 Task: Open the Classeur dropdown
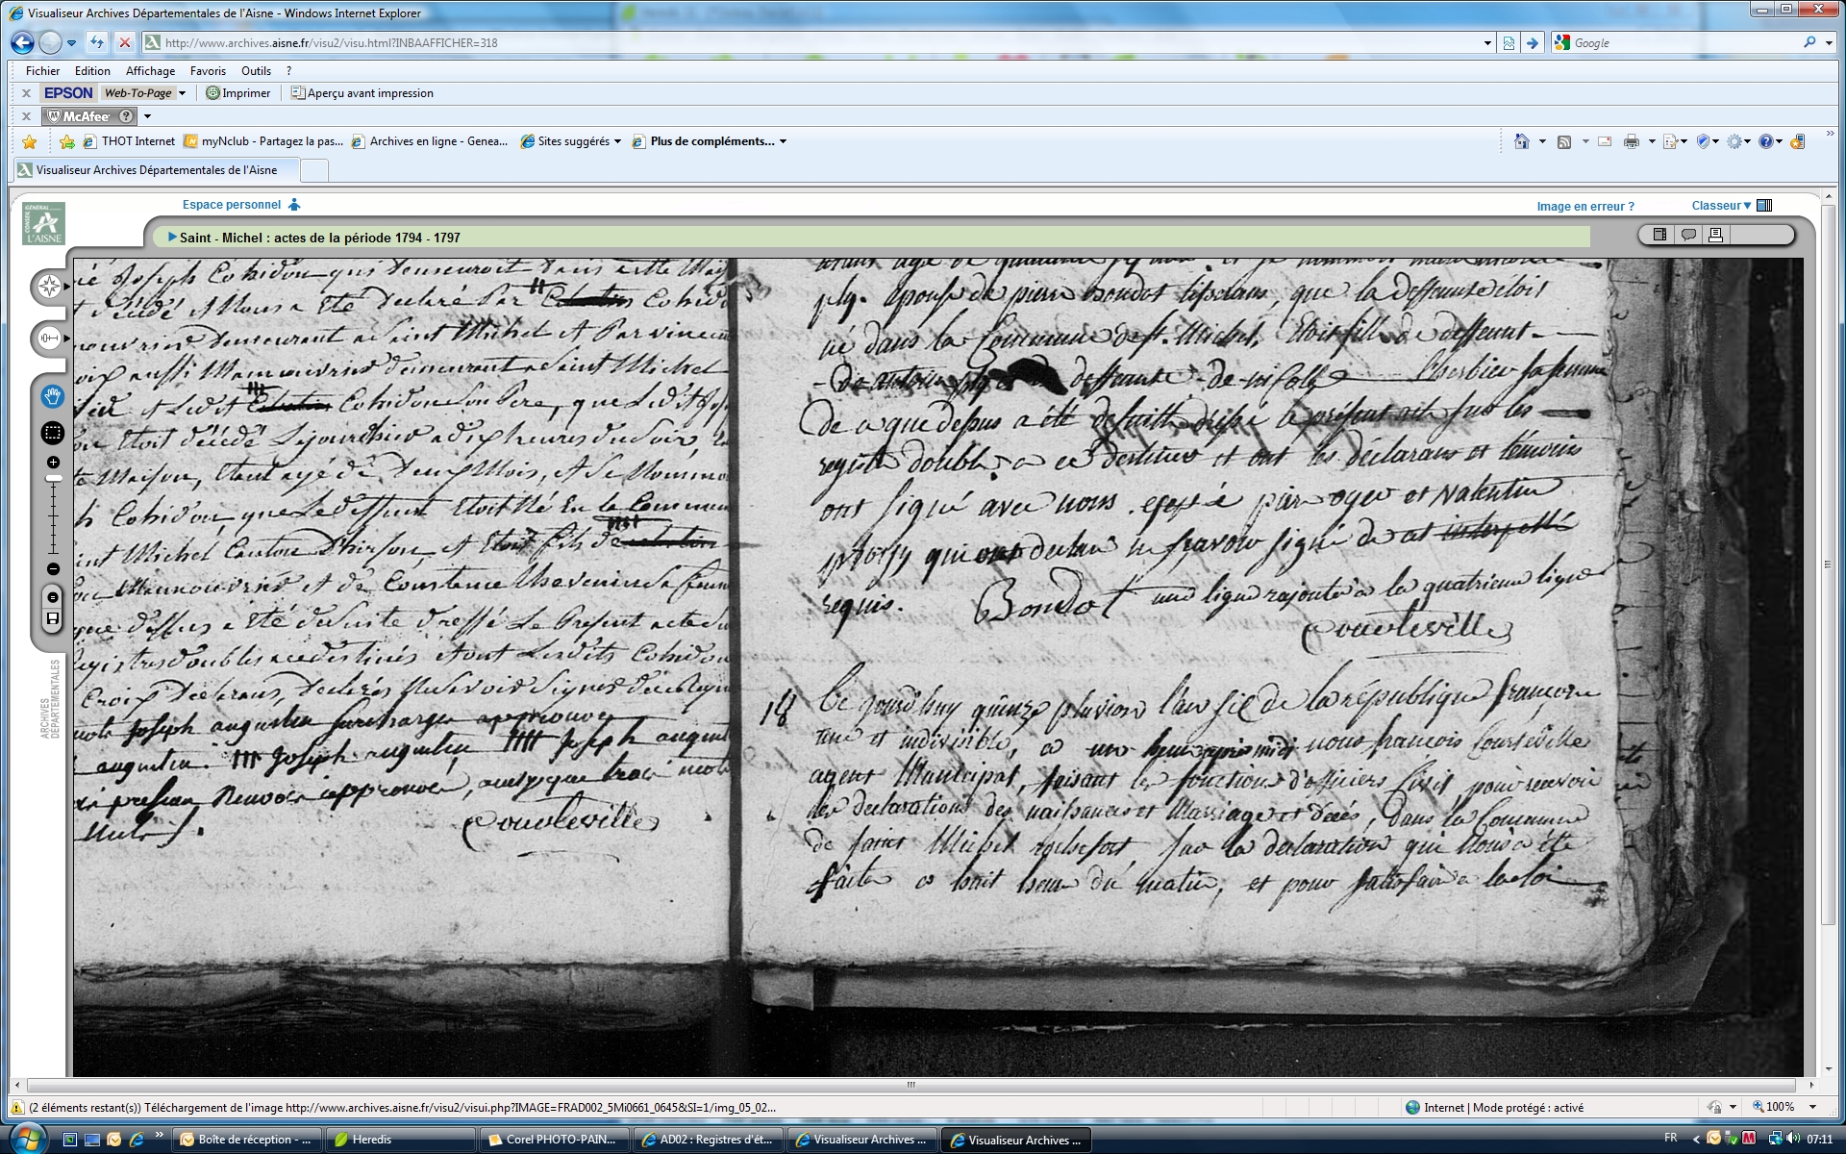[x=1721, y=206]
